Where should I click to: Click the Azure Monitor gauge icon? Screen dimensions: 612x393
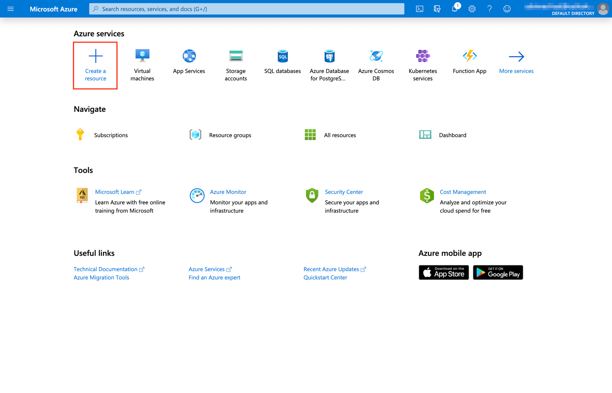click(x=197, y=196)
